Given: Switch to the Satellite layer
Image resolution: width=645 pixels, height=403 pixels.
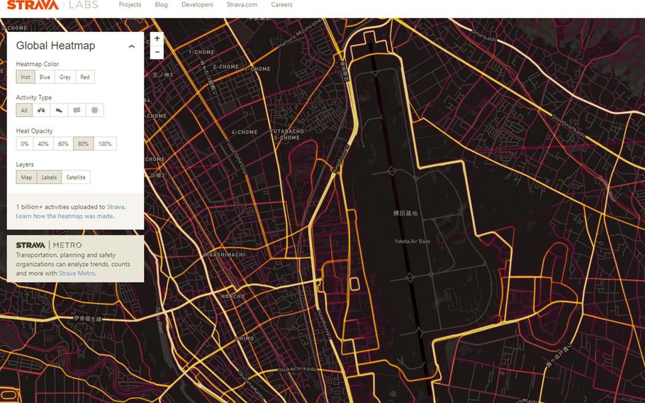Looking at the screenshot, I should point(76,177).
